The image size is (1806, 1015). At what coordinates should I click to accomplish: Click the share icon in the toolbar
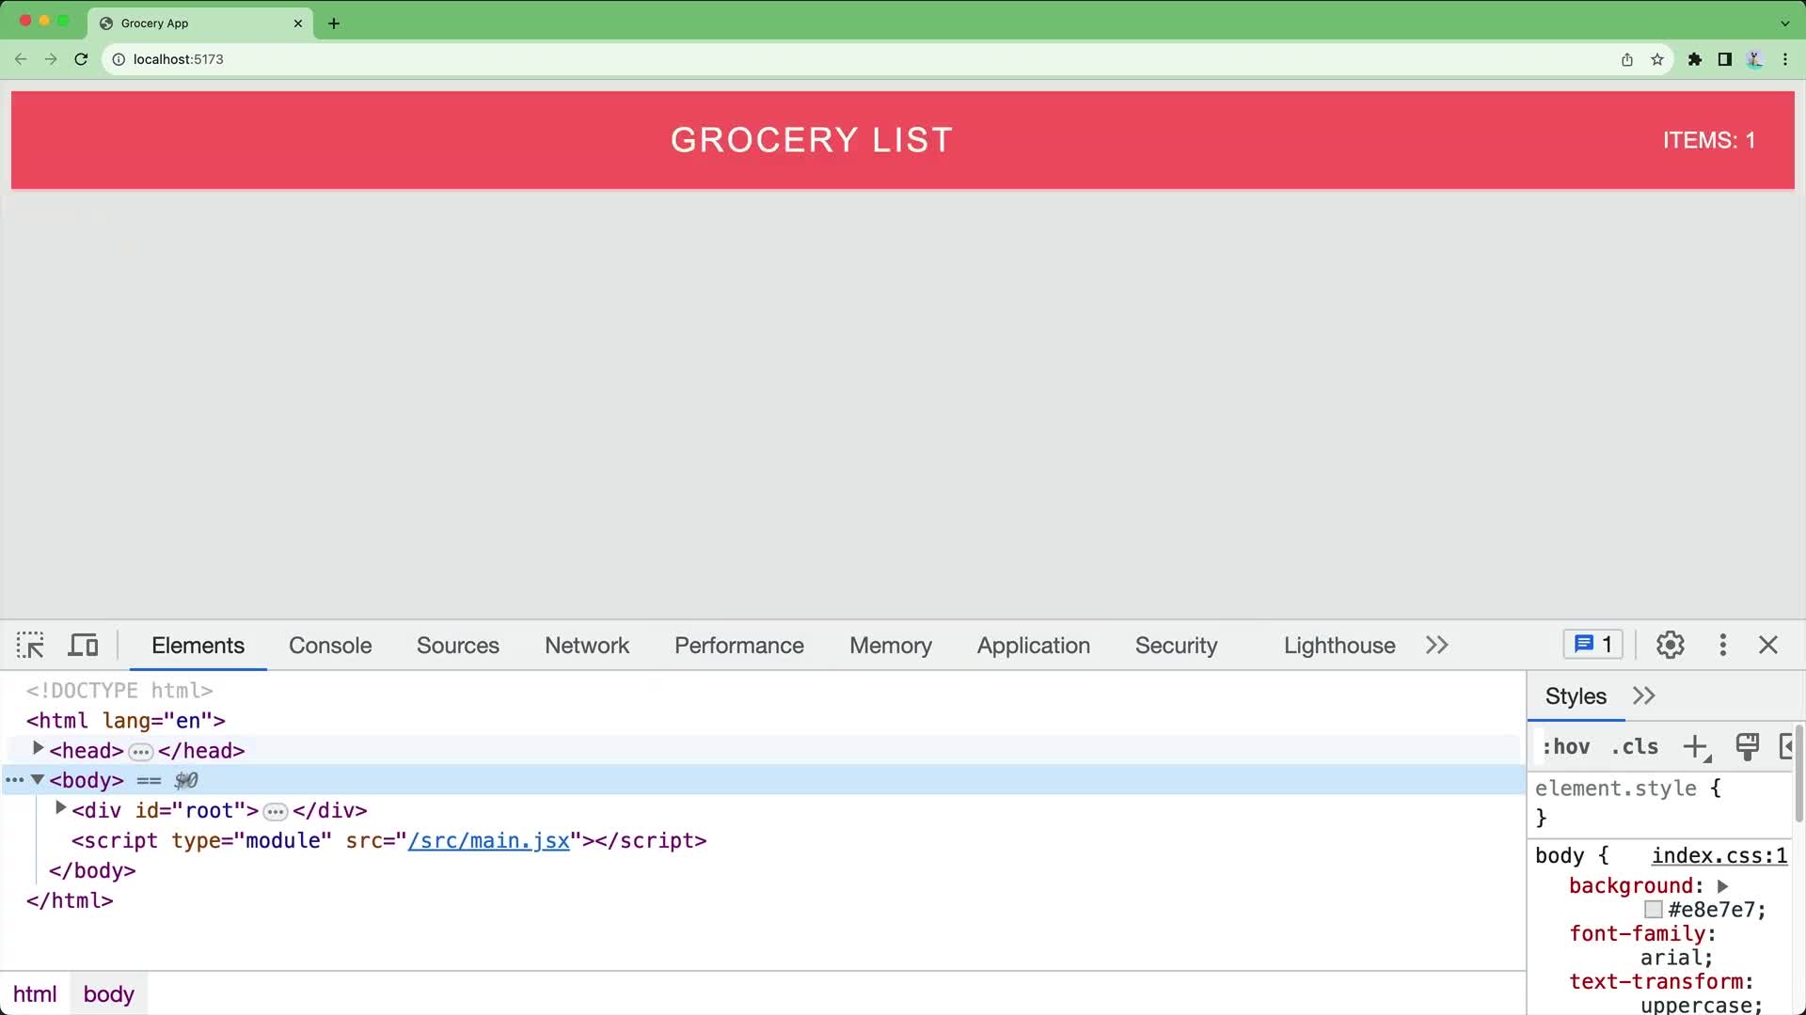(1626, 58)
